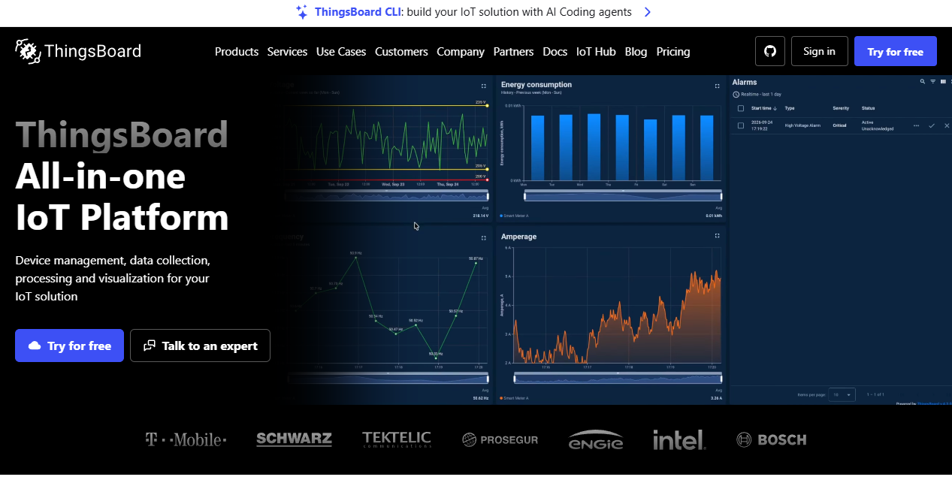Open the Partners menu item
This screenshot has width=952, height=504.
click(513, 52)
